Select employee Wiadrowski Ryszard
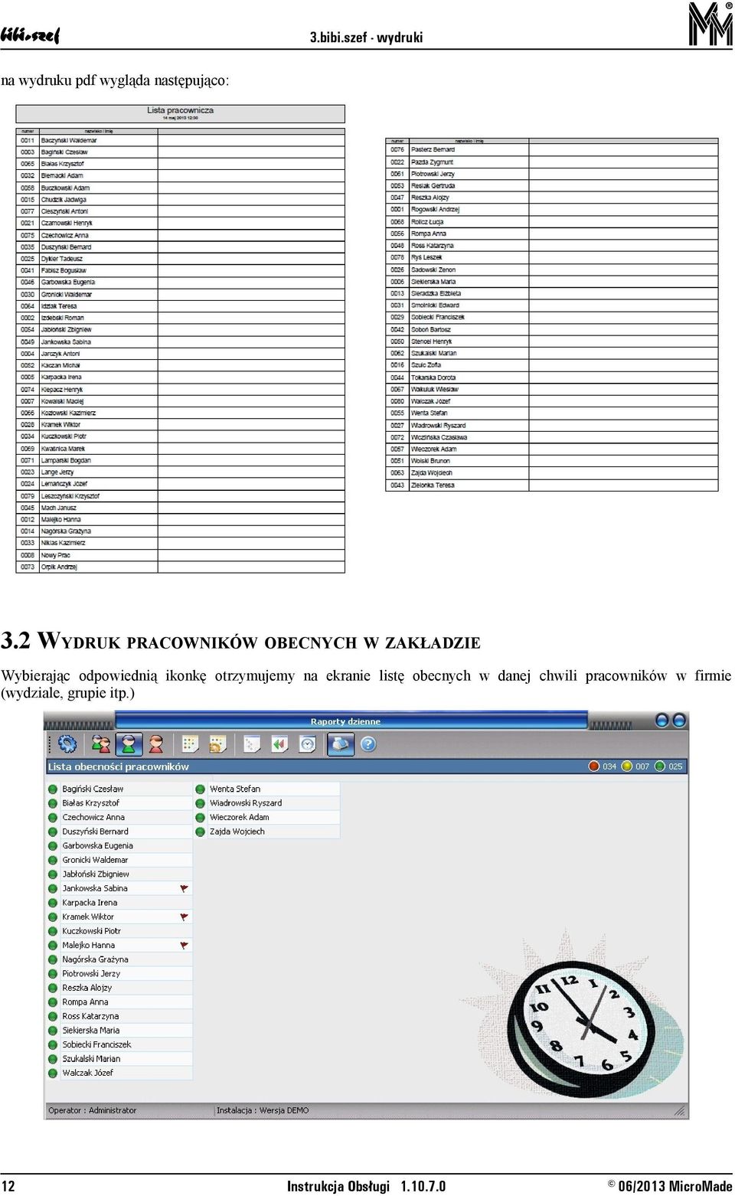Image resolution: width=735 pixels, height=1196 pixels. point(246,803)
